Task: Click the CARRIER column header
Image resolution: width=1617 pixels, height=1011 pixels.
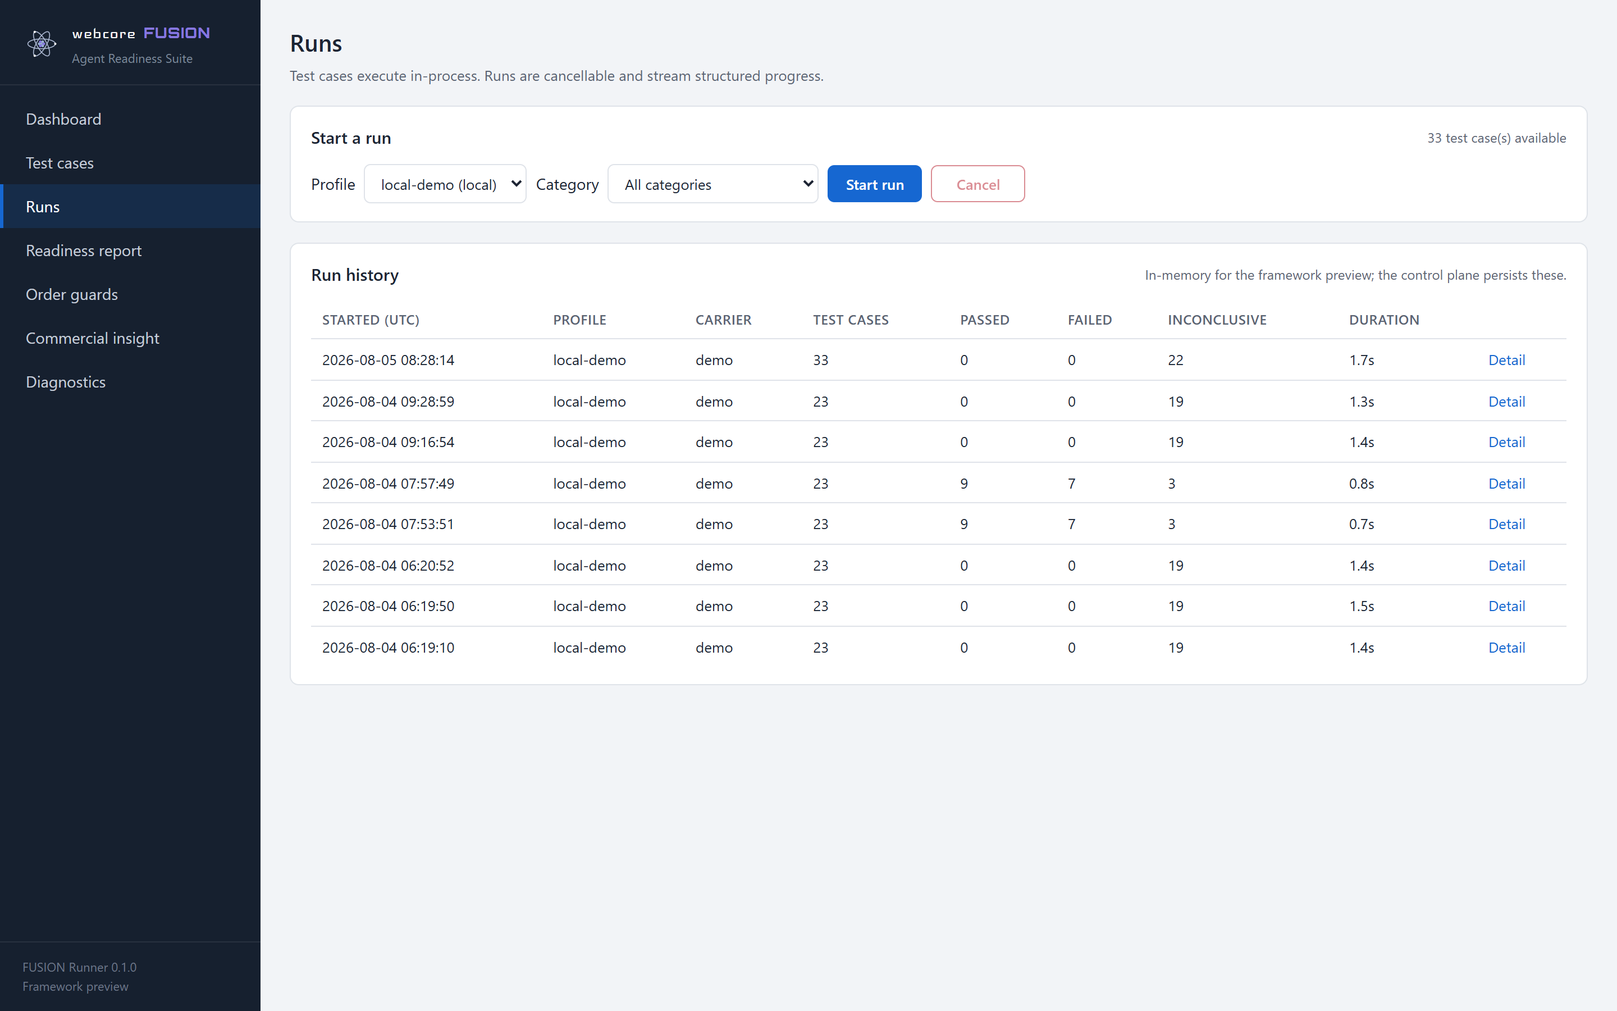Action: (723, 320)
